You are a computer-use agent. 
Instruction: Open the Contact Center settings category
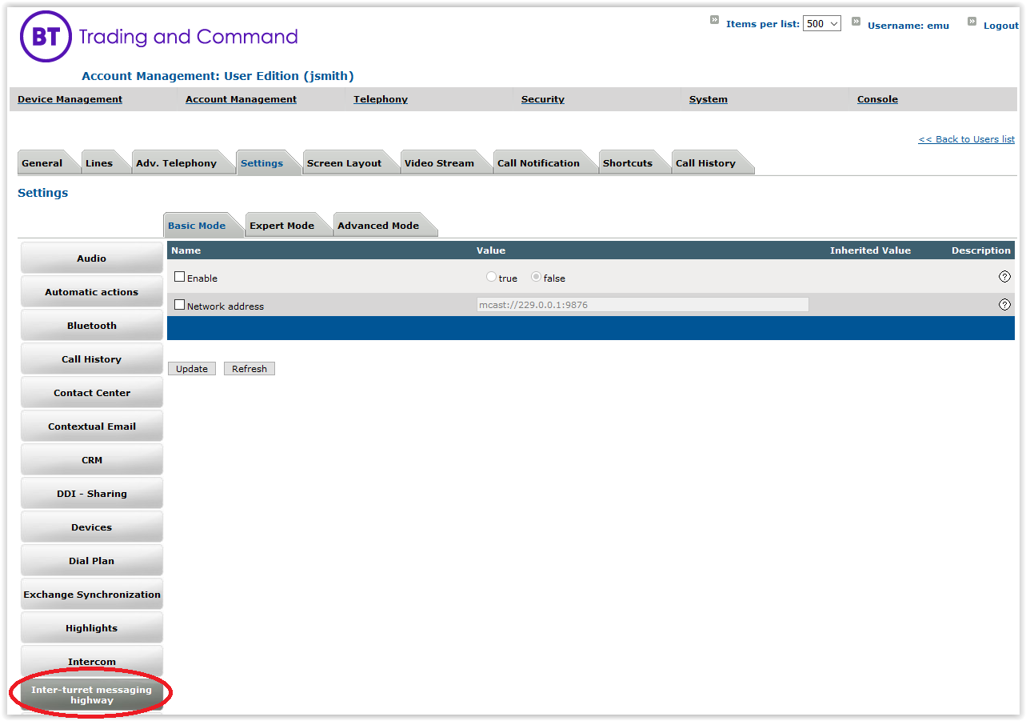click(92, 393)
